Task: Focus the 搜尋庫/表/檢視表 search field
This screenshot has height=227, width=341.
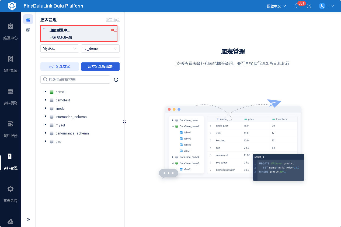Action: [75, 80]
